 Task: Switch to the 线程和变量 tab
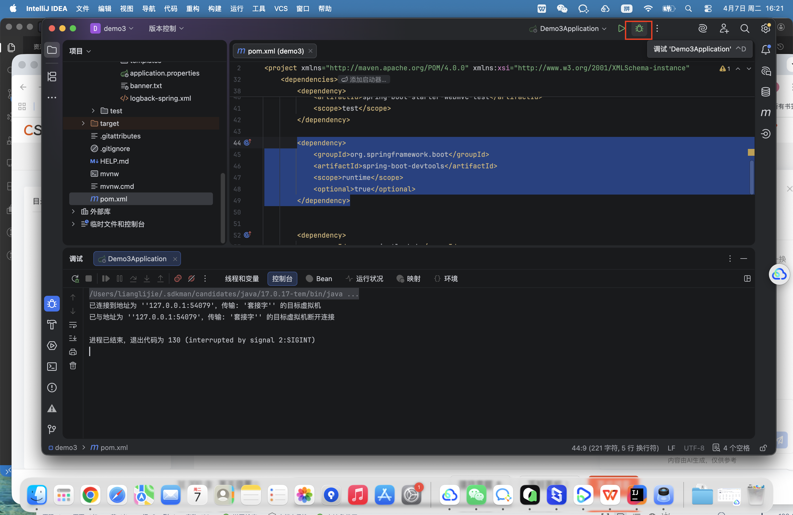point(242,279)
